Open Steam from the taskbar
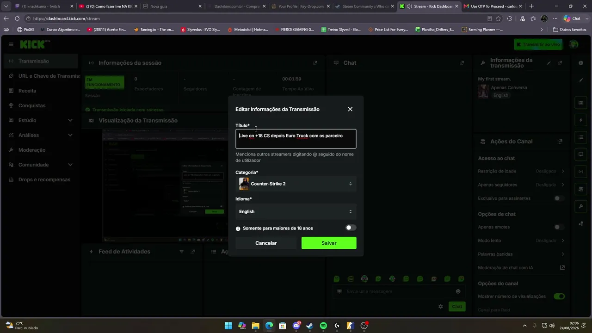Image resolution: width=592 pixels, height=333 pixels. pyautogui.click(x=310, y=326)
